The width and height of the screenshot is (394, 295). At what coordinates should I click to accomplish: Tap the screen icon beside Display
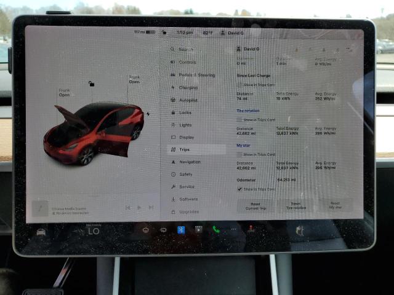(173, 137)
